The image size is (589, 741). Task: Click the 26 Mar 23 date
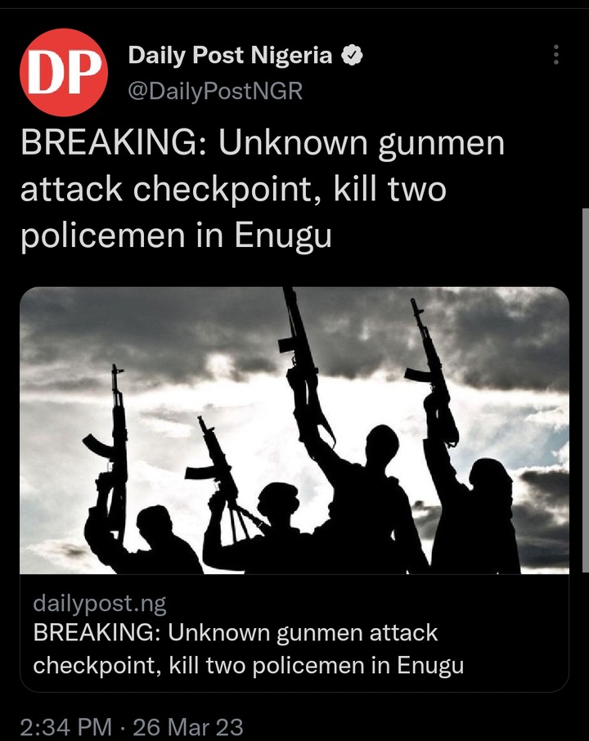point(188,726)
